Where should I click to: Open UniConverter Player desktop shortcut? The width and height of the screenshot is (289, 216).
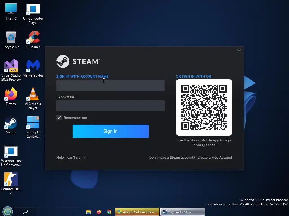tap(33, 14)
